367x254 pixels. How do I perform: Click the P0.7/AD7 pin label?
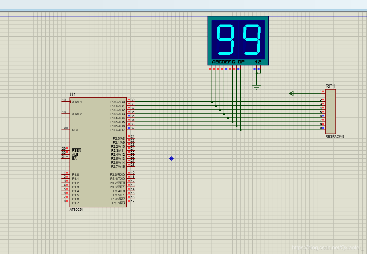point(118,130)
